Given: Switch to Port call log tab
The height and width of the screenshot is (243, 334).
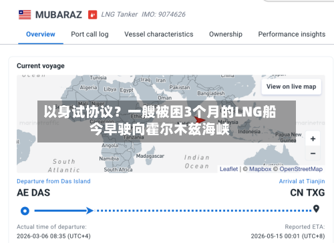Looking at the screenshot, I should point(90,34).
